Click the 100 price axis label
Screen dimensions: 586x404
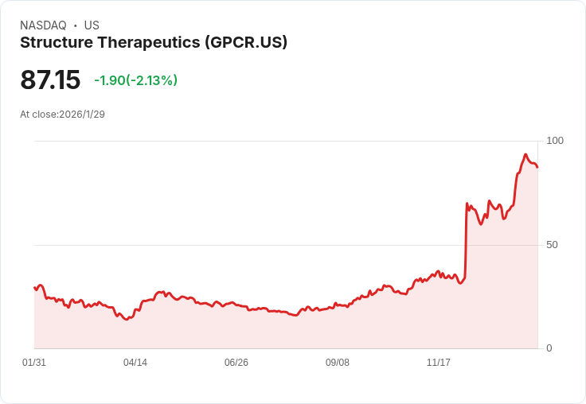click(555, 141)
